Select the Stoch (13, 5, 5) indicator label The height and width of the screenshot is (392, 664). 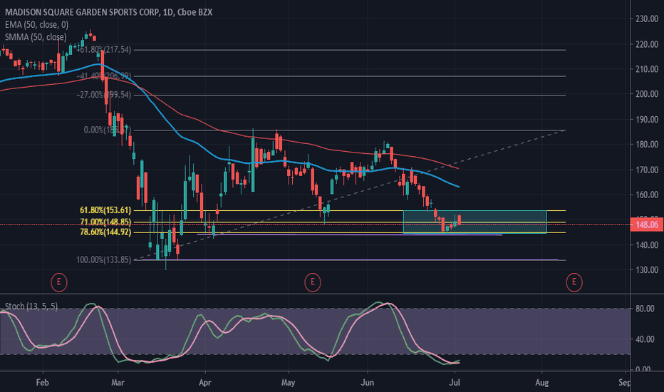pyautogui.click(x=31, y=306)
